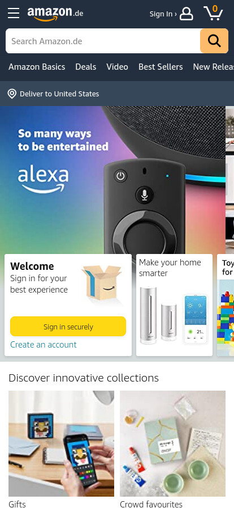This screenshot has height=508, width=234.
Task: Open the user account profile icon
Action: [186, 14]
